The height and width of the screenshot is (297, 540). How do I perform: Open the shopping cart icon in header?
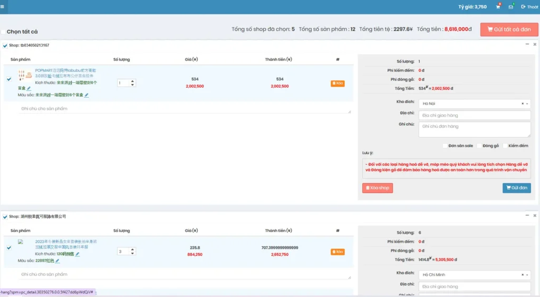(x=498, y=6)
